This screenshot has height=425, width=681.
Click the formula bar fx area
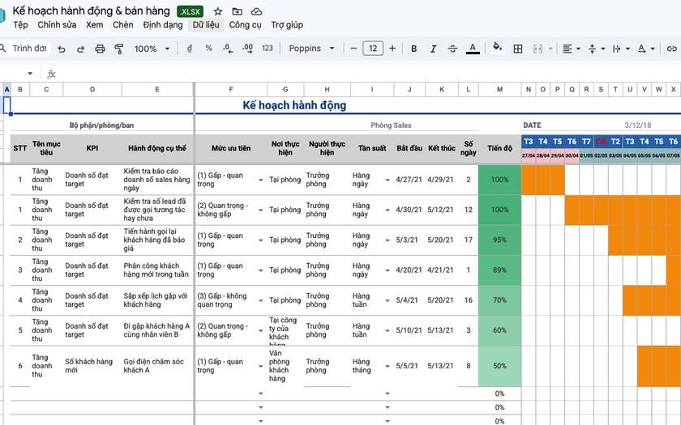(51, 74)
